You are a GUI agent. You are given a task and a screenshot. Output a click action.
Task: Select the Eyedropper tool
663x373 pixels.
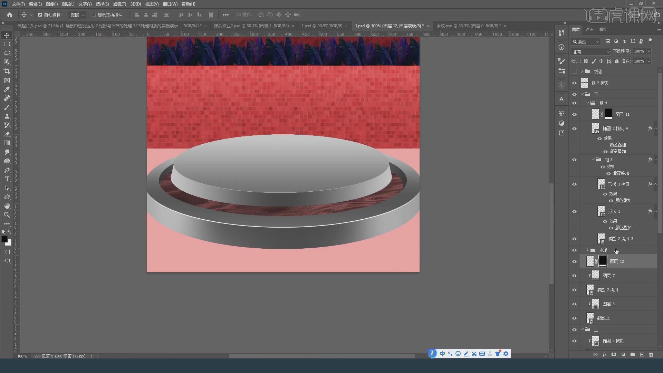tap(7, 89)
